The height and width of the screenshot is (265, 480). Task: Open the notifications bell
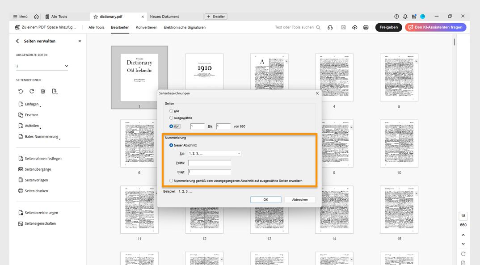tap(405, 17)
